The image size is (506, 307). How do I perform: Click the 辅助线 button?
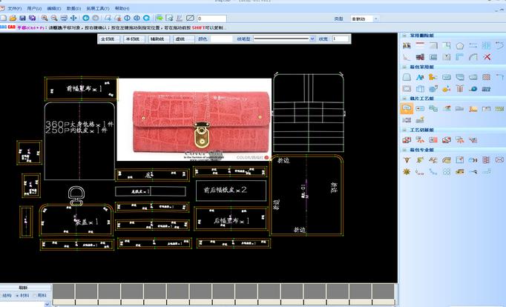point(158,39)
